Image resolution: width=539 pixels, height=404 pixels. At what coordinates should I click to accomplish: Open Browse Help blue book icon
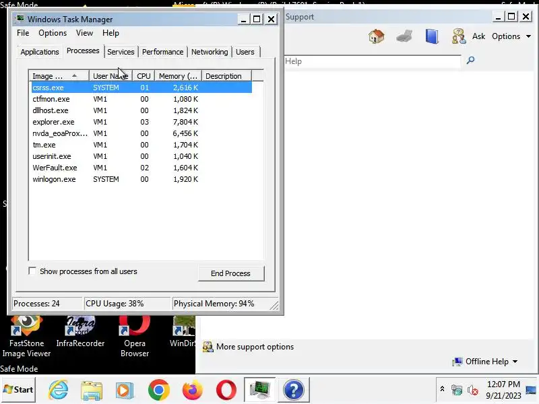[432, 36]
